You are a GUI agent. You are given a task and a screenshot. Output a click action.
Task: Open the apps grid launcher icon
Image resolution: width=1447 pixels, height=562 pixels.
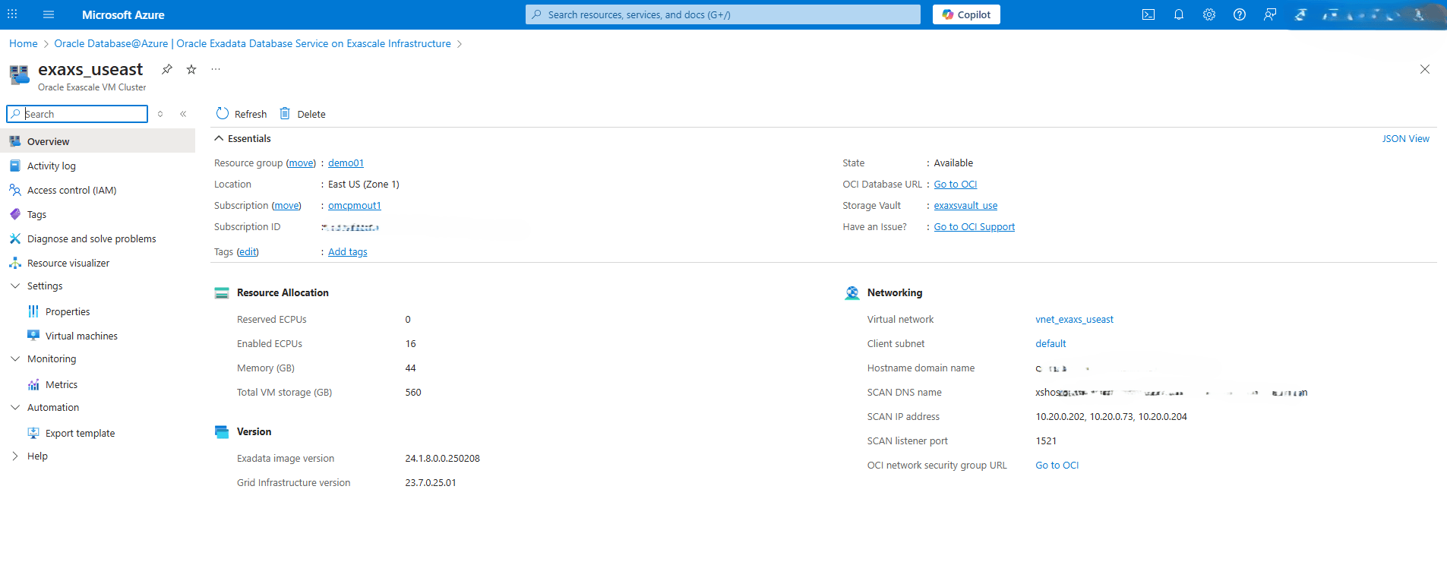tap(12, 14)
